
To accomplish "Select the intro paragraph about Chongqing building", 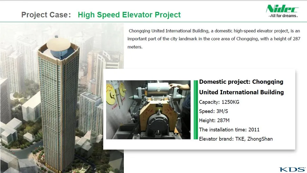I will (214, 39).
